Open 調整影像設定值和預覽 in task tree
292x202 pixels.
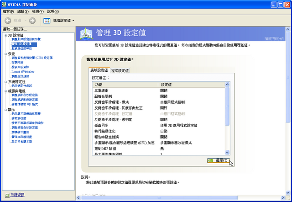tap(26, 39)
